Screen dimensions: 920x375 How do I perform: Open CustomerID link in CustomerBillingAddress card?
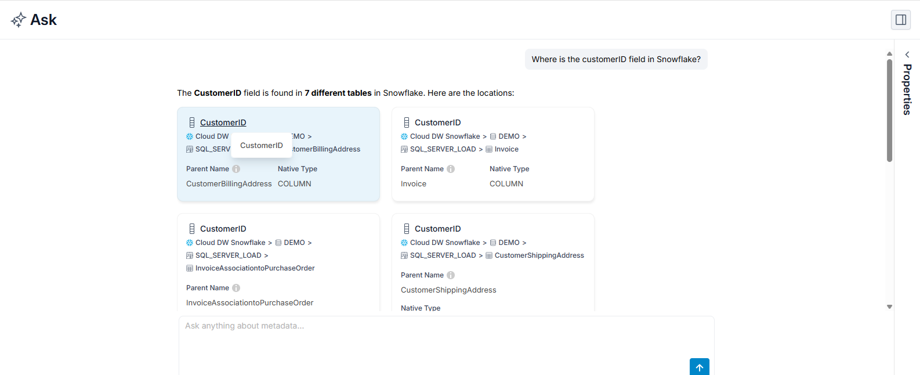pyautogui.click(x=223, y=122)
